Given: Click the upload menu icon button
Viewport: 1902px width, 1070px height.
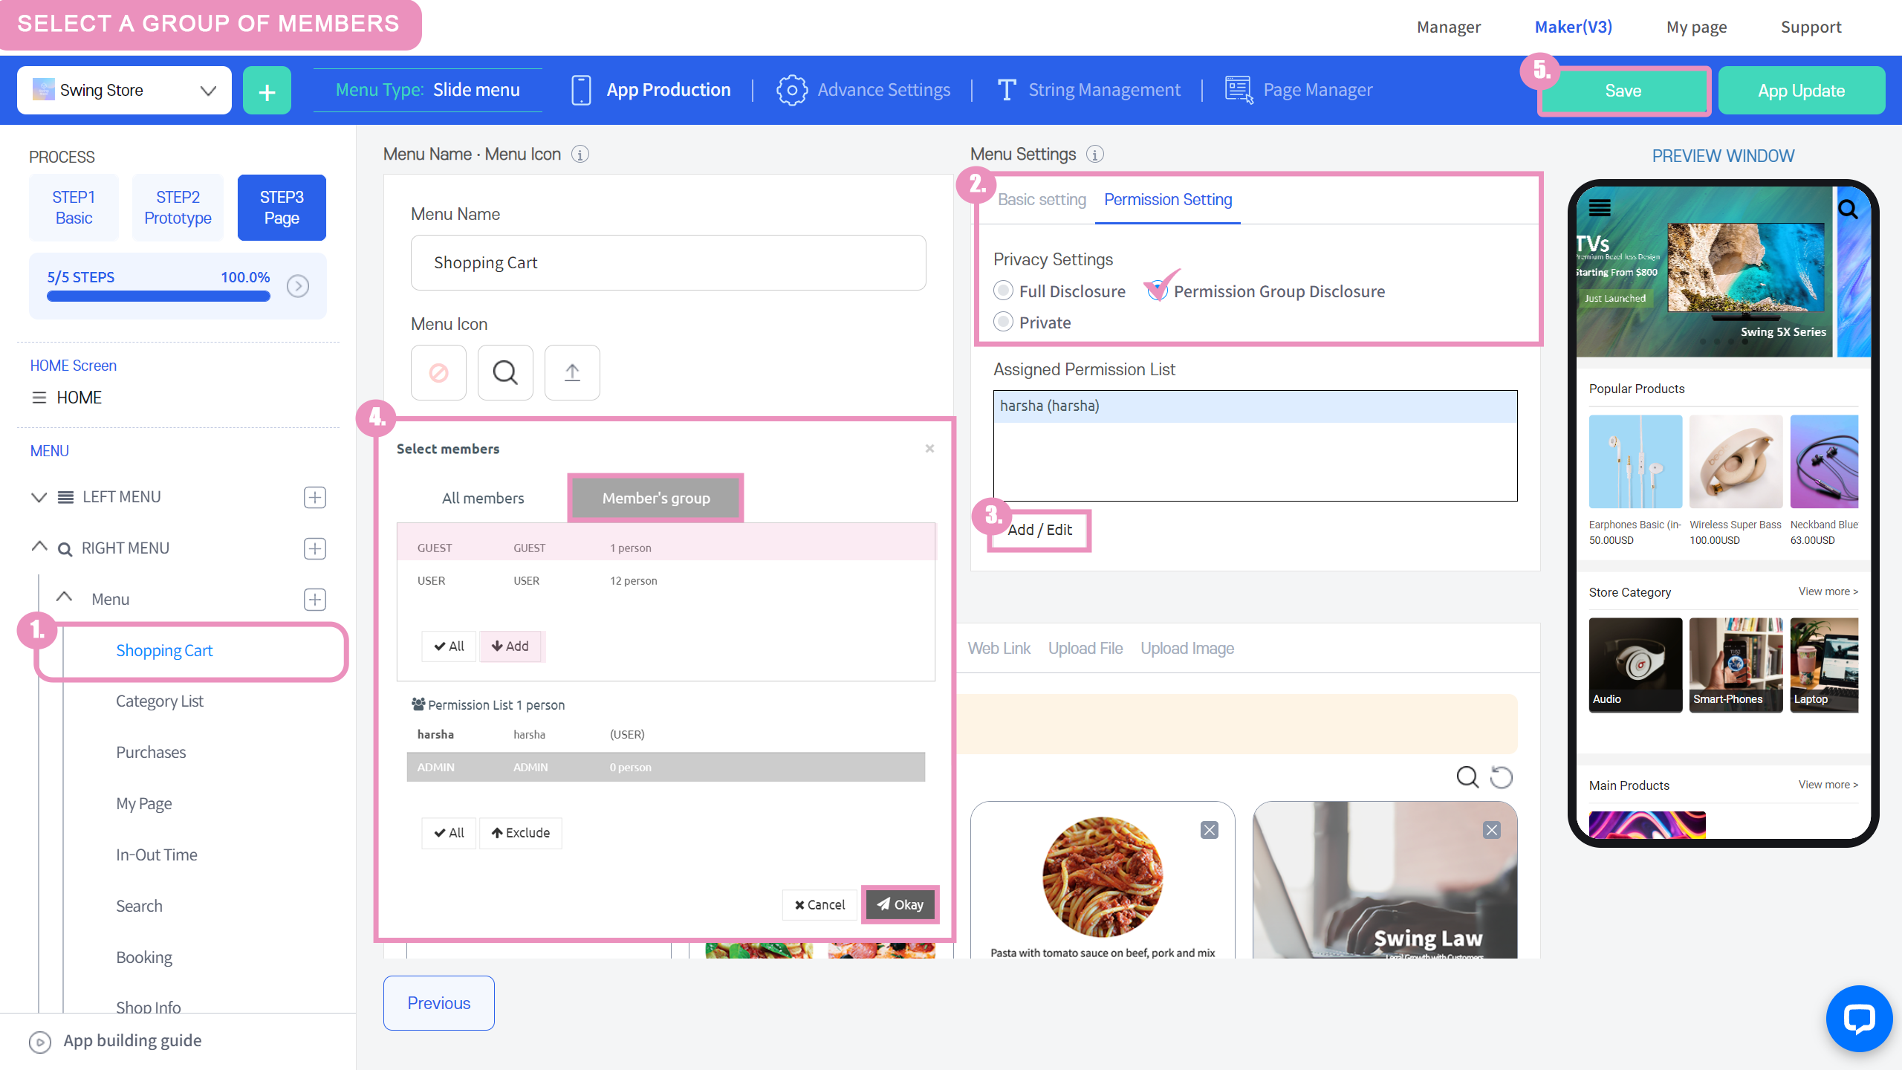Looking at the screenshot, I should point(572,372).
